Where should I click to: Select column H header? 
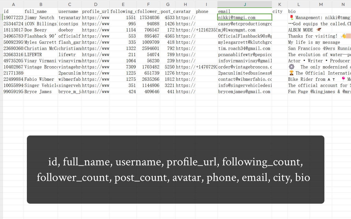click(185, 4)
